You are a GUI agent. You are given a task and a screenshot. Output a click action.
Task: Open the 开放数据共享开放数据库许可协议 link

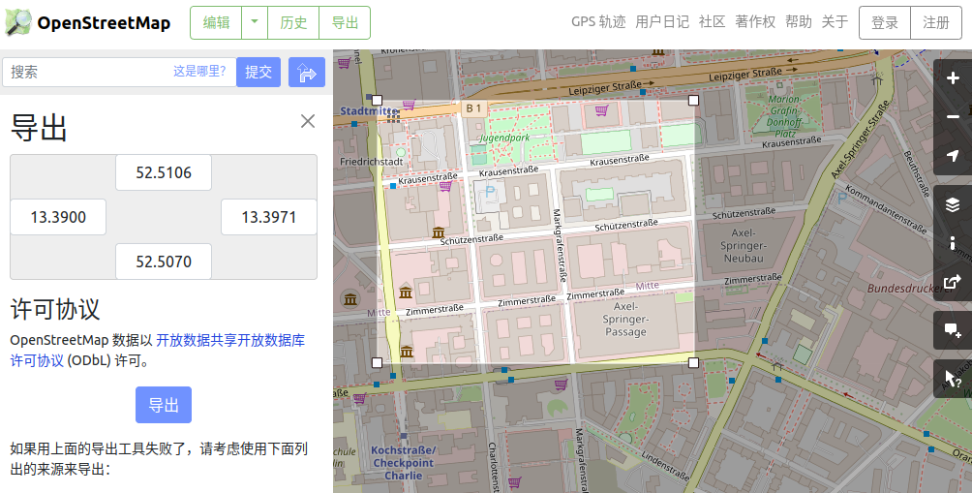(158, 351)
